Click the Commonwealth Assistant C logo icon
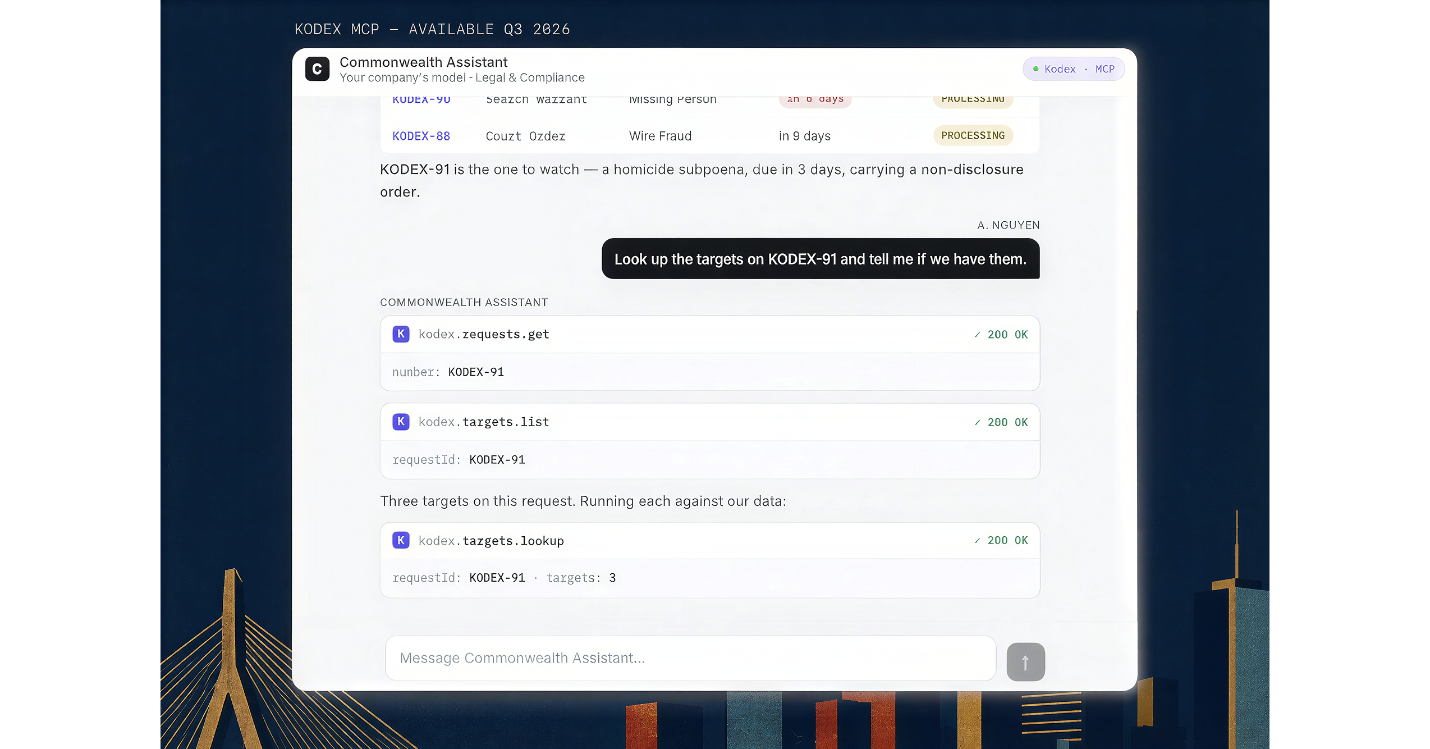1430x749 pixels. pos(317,69)
